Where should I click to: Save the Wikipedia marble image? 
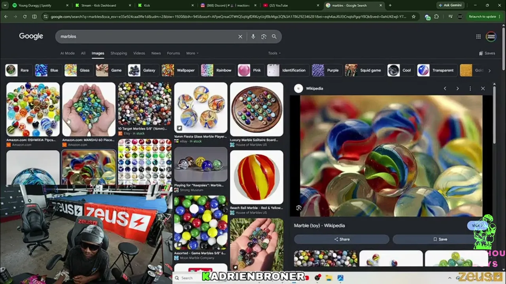click(x=440, y=239)
